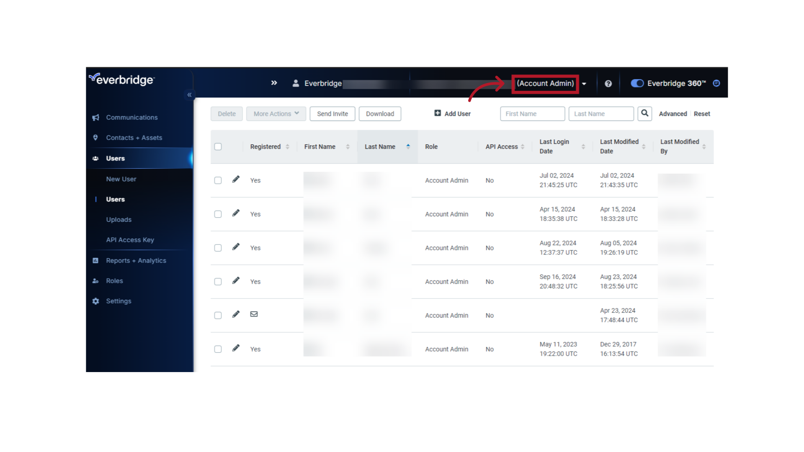Screen dimensions: 804x452
Task: Collapse the sidebar using the double-chevron
Action: (190, 95)
